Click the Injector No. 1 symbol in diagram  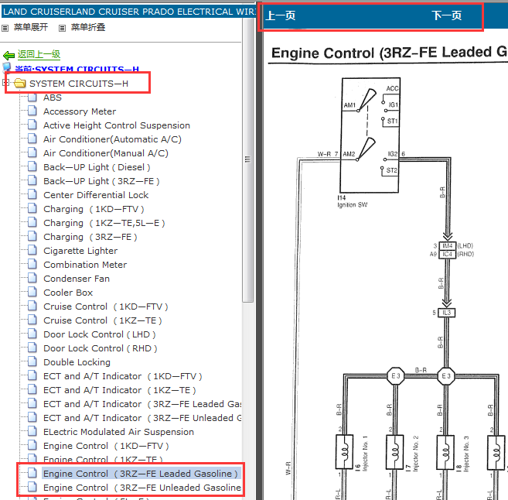[344, 452]
